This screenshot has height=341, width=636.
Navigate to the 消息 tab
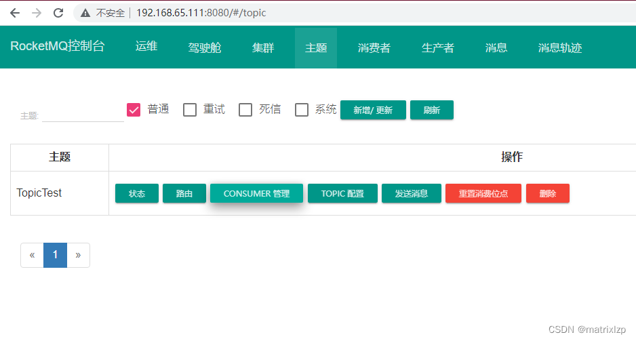coord(496,48)
